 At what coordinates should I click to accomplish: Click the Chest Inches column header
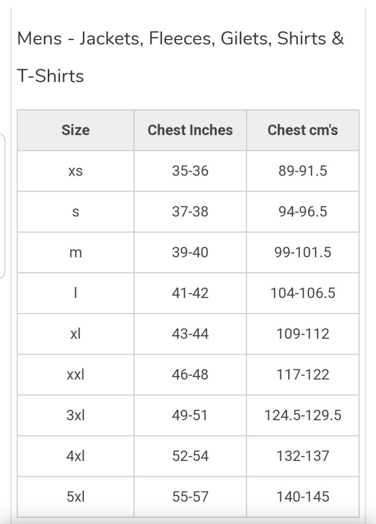[x=190, y=130]
